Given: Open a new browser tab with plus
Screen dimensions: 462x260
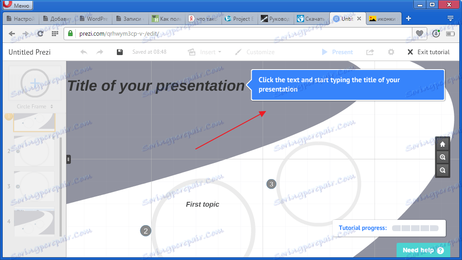Looking at the screenshot, I should point(408,19).
